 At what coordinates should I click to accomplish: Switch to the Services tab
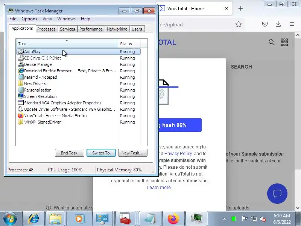[67, 29]
